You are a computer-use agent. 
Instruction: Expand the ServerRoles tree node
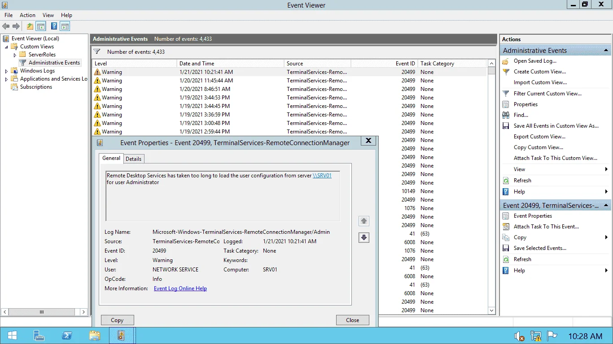(x=15, y=55)
